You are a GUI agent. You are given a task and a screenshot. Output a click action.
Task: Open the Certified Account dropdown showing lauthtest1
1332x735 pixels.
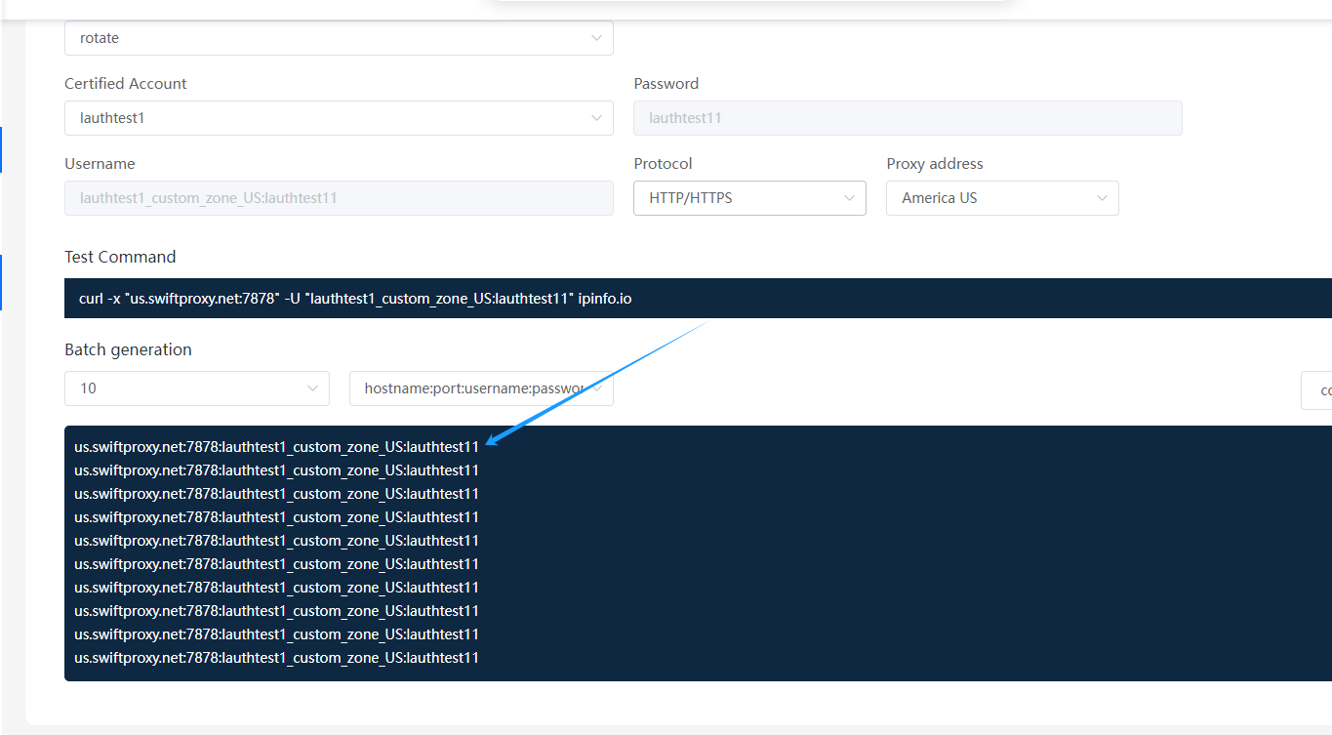339,118
